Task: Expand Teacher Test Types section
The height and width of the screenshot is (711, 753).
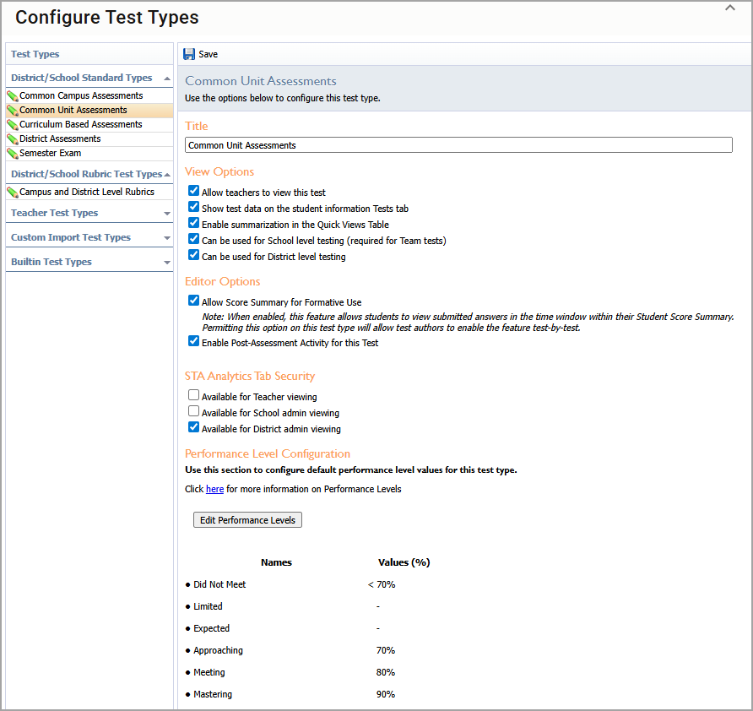Action: coord(167,214)
